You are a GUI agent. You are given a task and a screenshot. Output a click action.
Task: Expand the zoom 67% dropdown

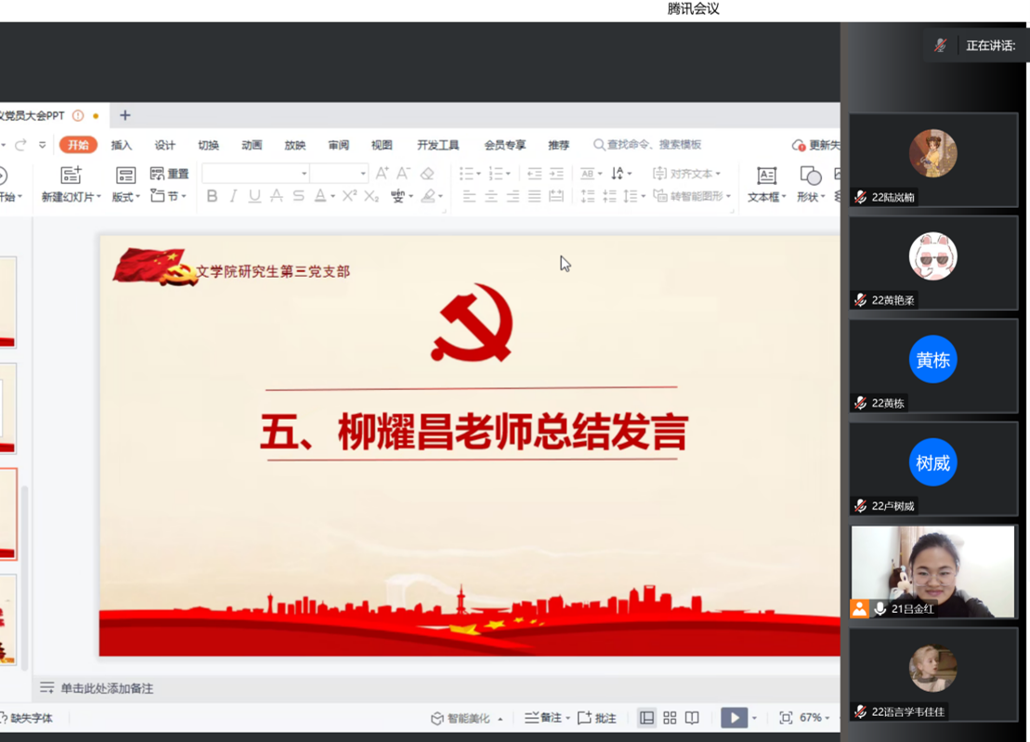827,718
